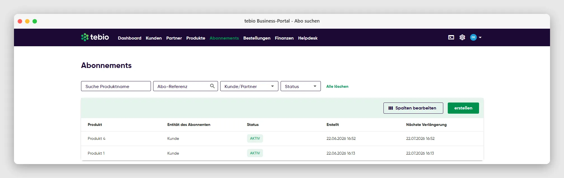This screenshot has height=178, width=564.
Task: Click Entität des Abonnenten column header
Action: pos(189,125)
